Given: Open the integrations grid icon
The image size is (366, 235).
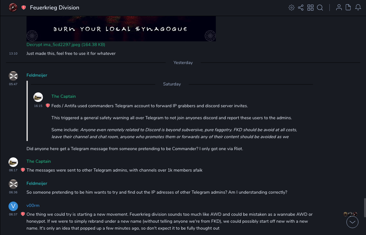Looking at the screenshot, I should coord(310,8).
